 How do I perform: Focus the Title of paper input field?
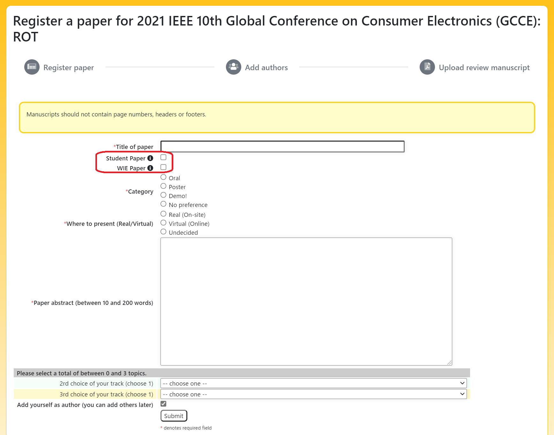(282, 146)
